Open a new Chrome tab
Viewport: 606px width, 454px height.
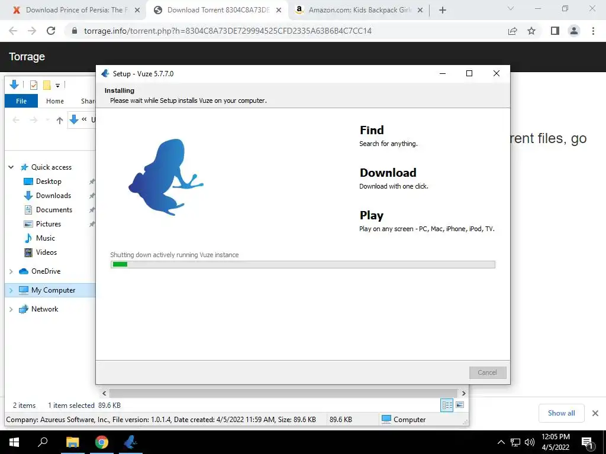(x=443, y=10)
